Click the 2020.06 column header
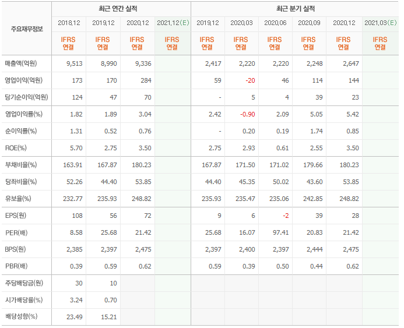This screenshot has height=328, width=404. [x=275, y=23]
